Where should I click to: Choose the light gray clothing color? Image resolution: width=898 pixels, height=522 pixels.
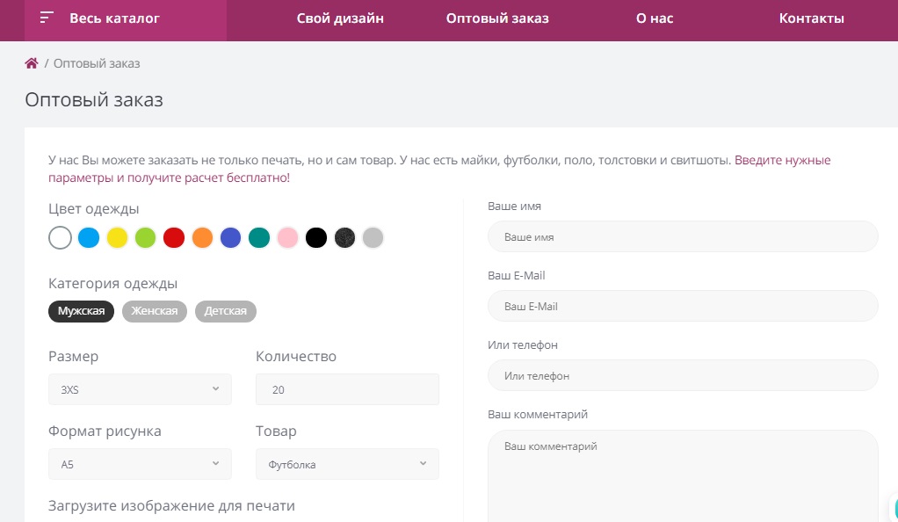(373, 237)
